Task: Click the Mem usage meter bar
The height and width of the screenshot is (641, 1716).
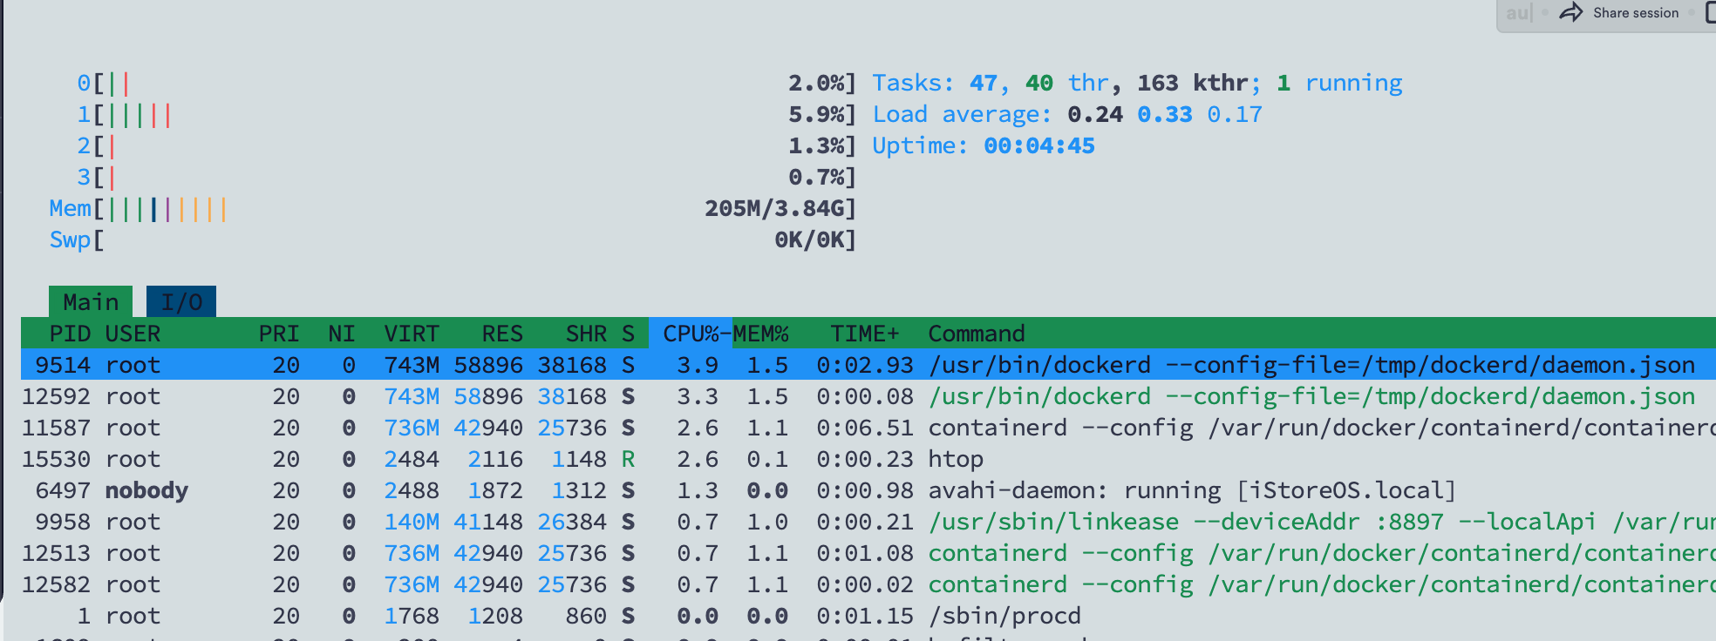Action: click(453, 208)
